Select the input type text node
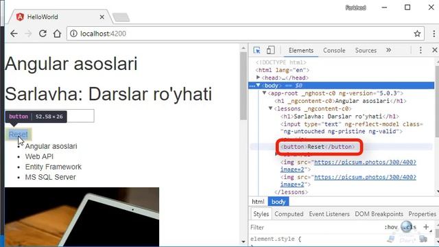The width and height of the screenshot is (439, 247). tap(352, 128)
